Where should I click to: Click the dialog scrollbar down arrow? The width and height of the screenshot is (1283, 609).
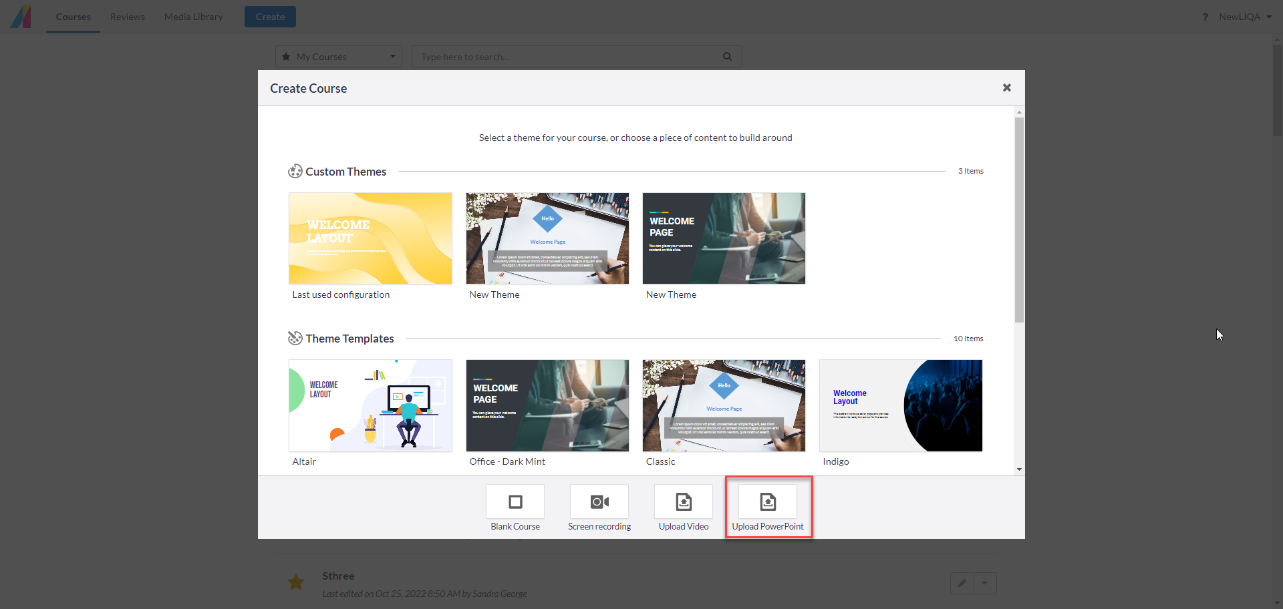point(1019,469)
